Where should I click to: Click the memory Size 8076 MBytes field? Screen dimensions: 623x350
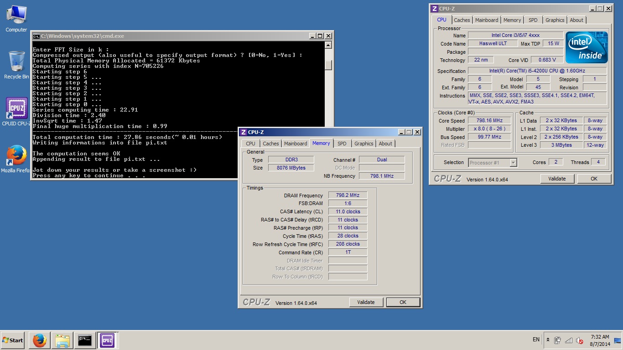(x=291, y=168)
